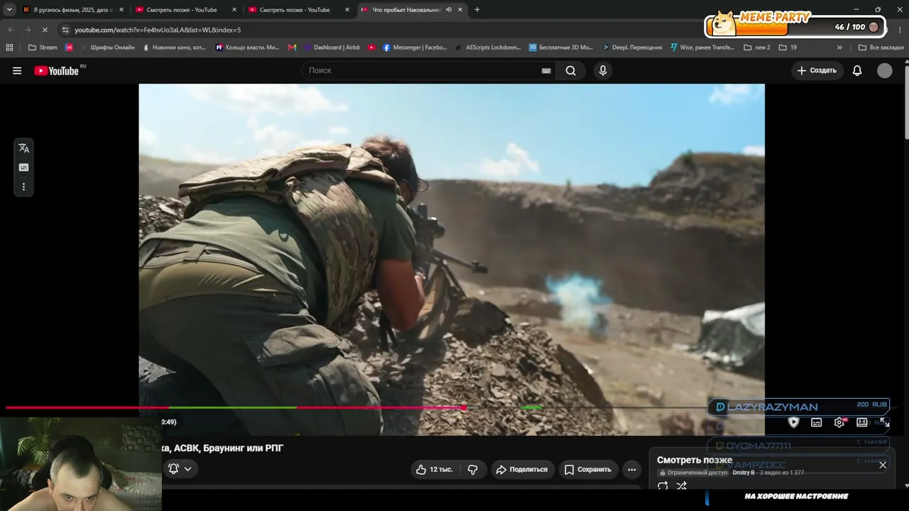909x511 pixels.
Task: Expand the notification bell subscription dropdown
Action: (181, 468)
